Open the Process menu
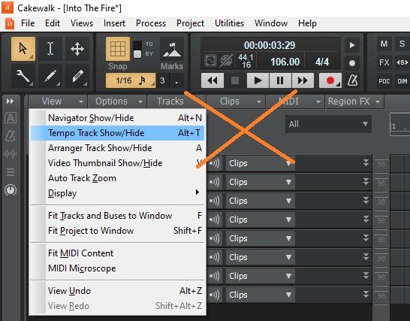Image resolution: width=410 pixels, height=321 pixels. tap(151, 23)
